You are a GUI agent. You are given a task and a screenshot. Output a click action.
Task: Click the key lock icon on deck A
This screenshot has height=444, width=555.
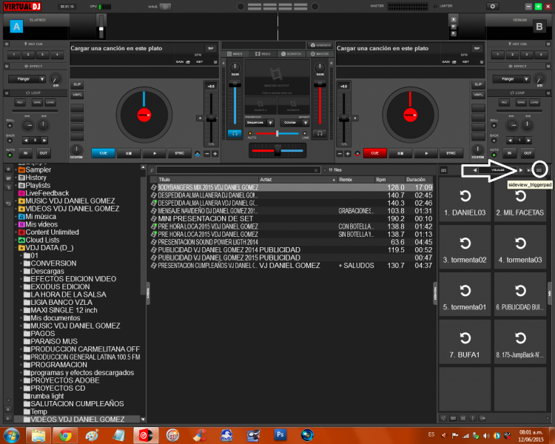coord(215,62)
